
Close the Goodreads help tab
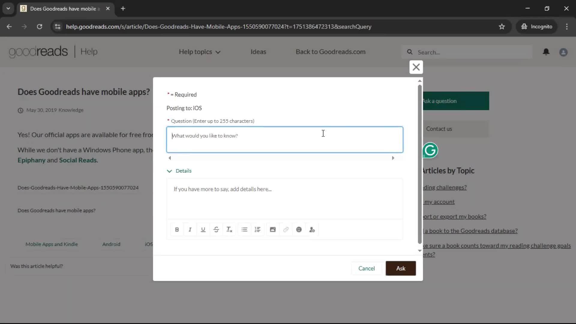click(108, 9)
